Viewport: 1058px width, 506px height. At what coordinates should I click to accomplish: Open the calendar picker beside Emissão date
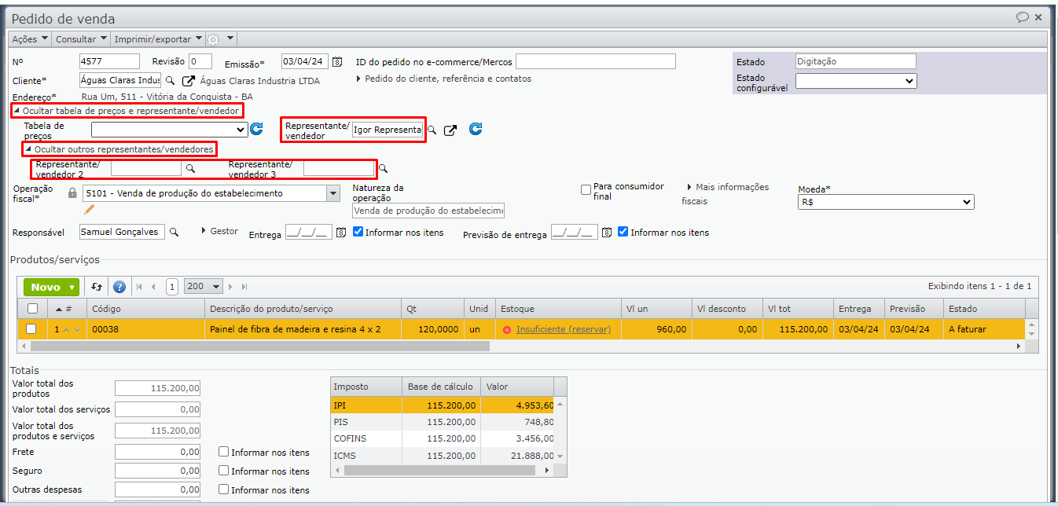(x=338, y=62)
